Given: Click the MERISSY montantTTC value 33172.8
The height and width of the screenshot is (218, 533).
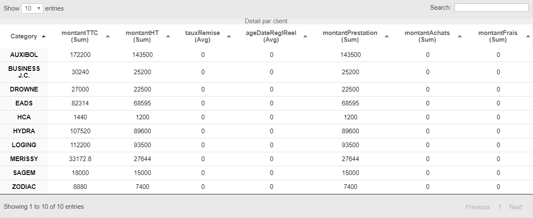Looking at the screenshot, I should 80,159.
